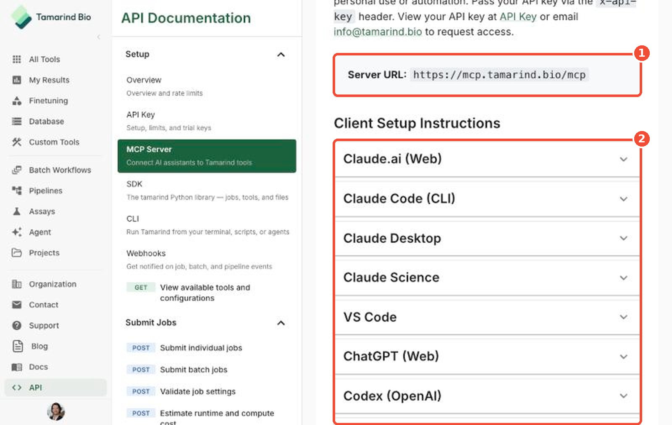Collapse the Submit Jobs section
The width and height of the screenshot is (672, 425).
click(x=281, y=323)
